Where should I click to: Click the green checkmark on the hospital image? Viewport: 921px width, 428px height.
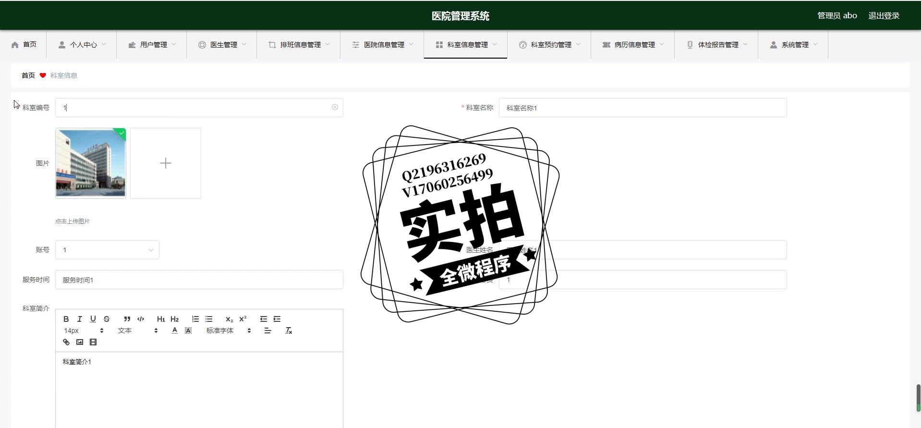pos(121,133)
